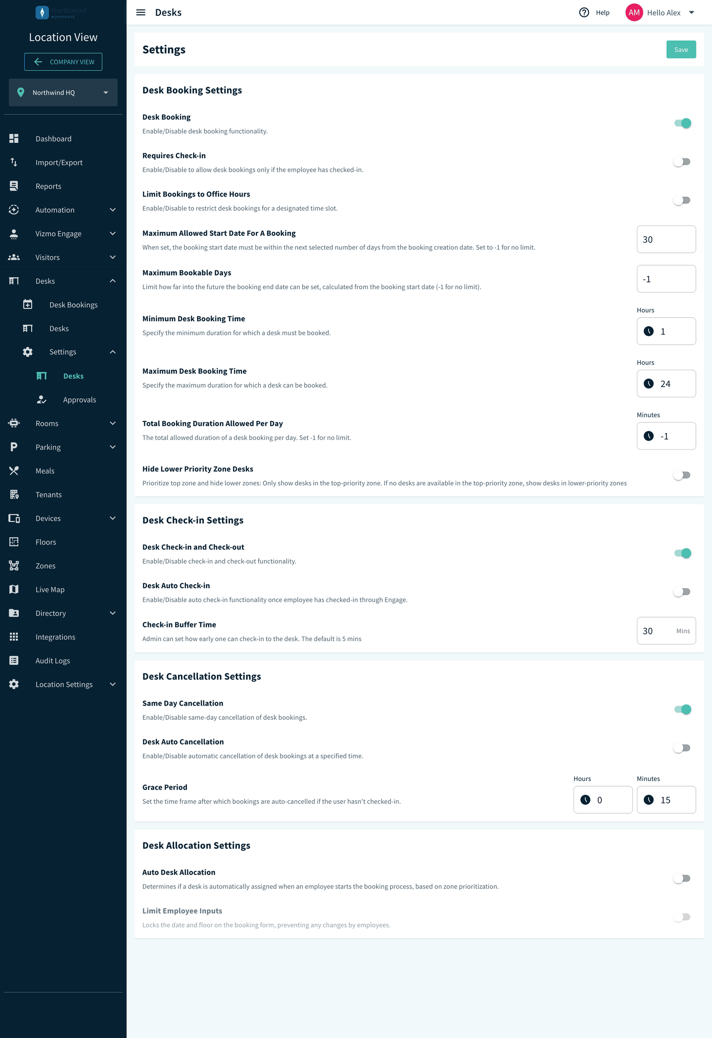
Task: Click the COMPANY VIEW button
Action: (x=63, y=62)
